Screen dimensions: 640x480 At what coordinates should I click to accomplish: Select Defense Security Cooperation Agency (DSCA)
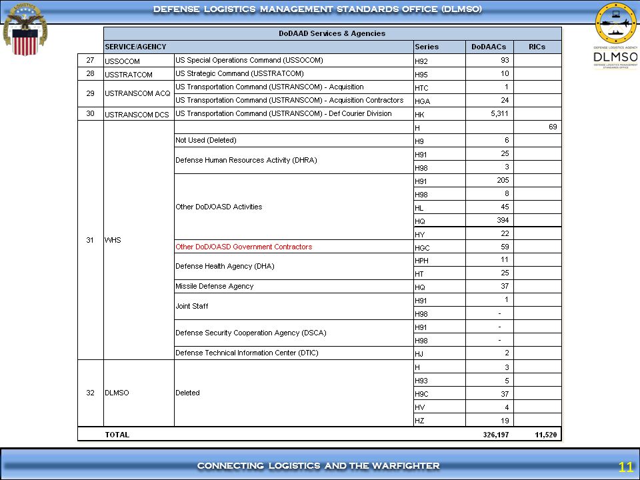(x=294, y=333)
